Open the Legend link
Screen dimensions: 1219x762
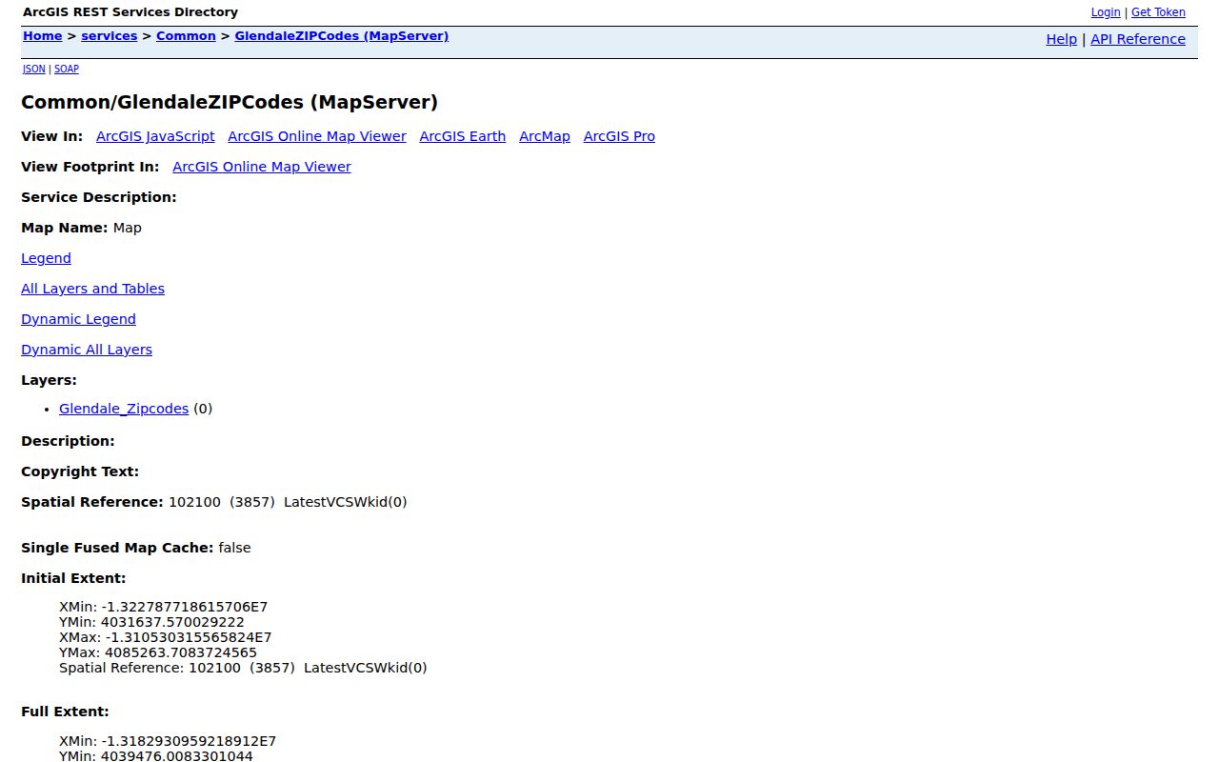tap(46, 258)
